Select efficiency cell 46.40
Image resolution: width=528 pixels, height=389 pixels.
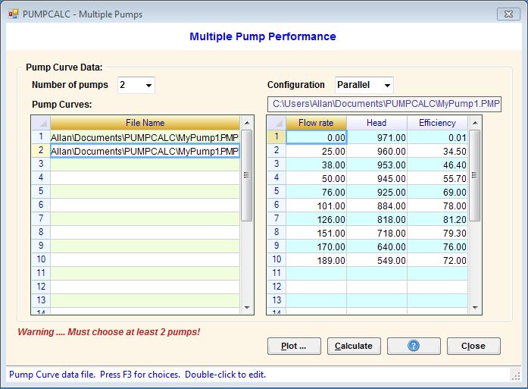point(437,165)
